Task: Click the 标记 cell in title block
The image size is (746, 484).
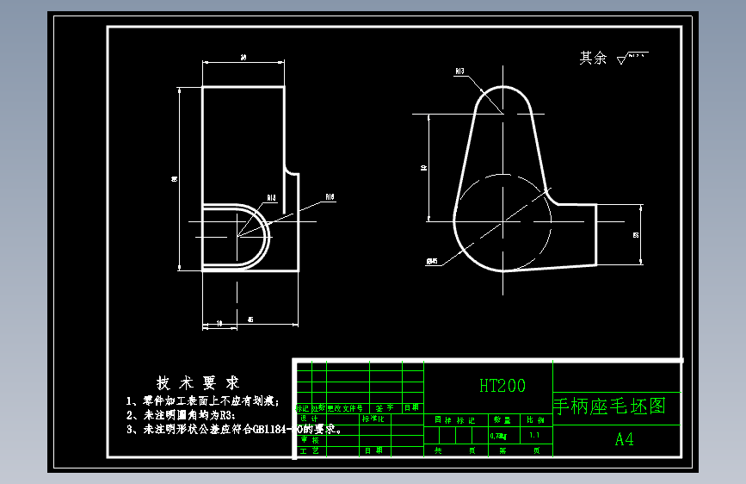Action: 303,408
